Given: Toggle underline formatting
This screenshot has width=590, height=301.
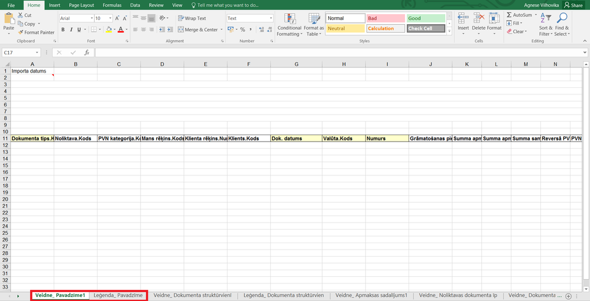Looking at the screenshot, I should coord(79,30).
